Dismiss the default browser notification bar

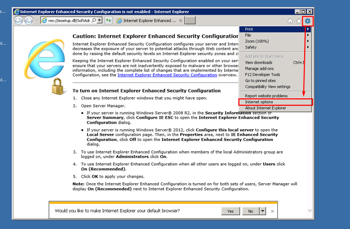coord(273,211)
